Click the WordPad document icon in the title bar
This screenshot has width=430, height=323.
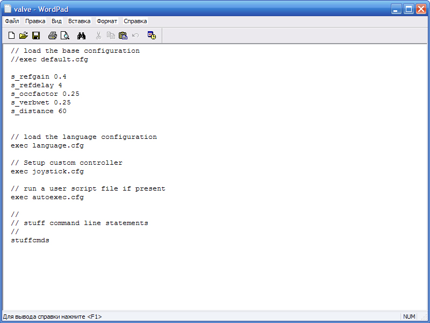coord(8,9)
